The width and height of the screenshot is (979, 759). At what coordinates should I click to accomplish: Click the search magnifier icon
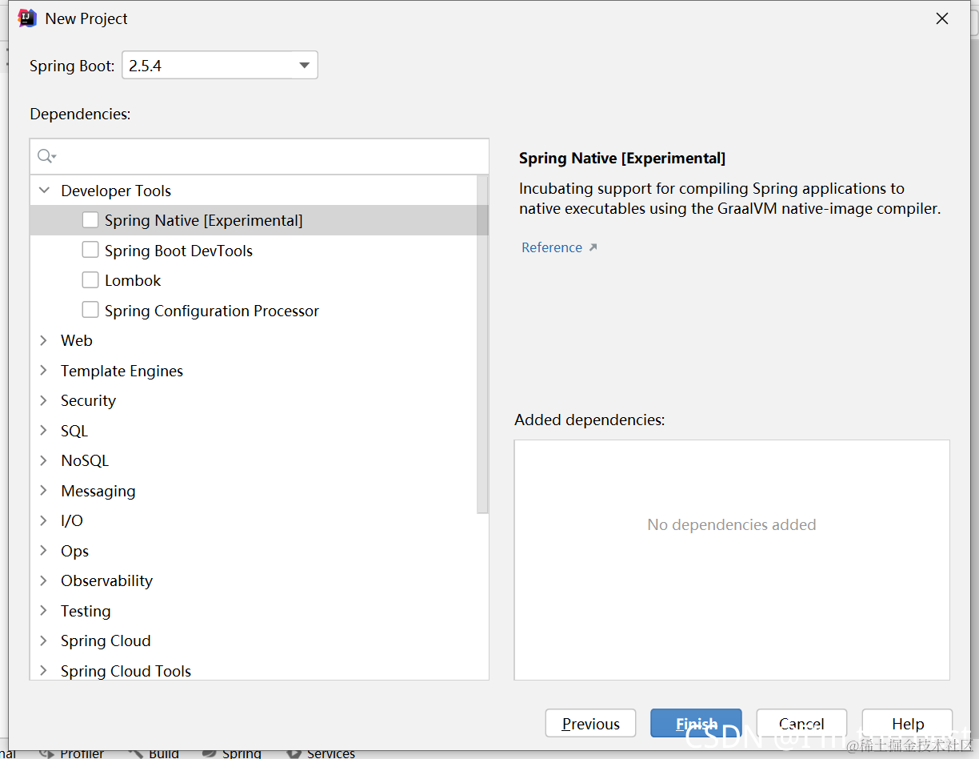click(46, 156)
